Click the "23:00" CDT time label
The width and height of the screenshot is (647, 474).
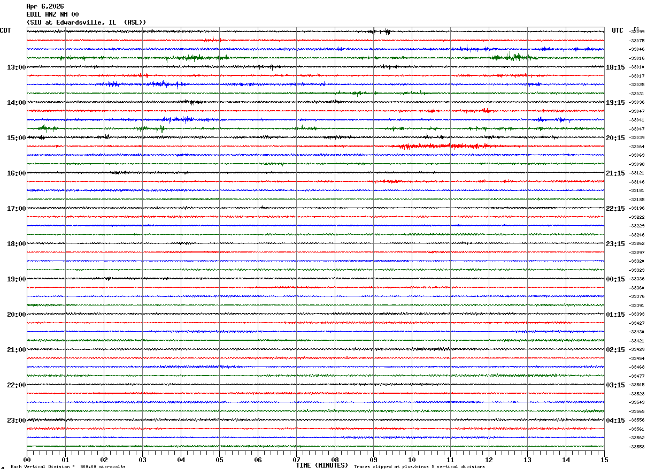[16, 421]
